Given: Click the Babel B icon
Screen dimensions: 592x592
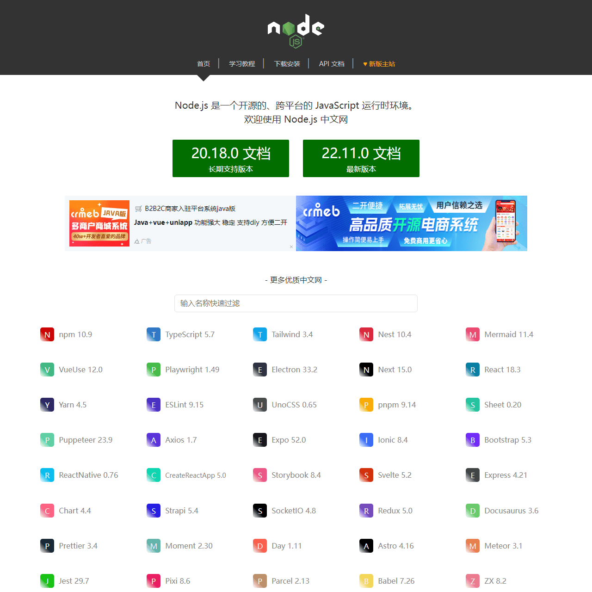Looking at the screenshot, I should (x=366, y=581).
